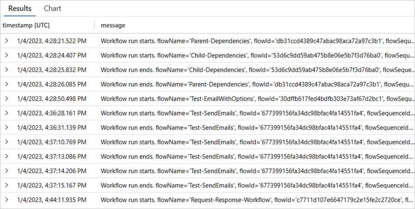This screenshot has width=415, height=209.
Task: Expand the 4:37:15.167 PM log row
Action: tap(7, 186)
